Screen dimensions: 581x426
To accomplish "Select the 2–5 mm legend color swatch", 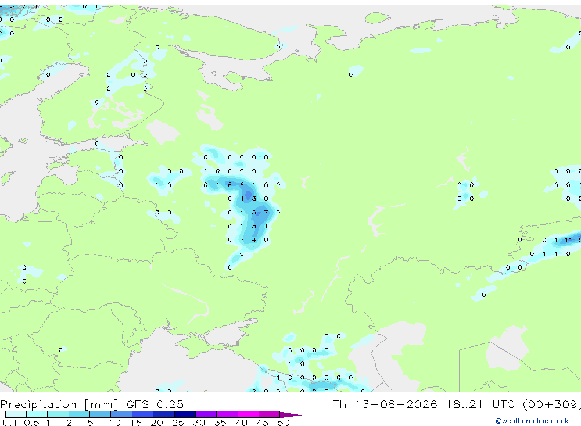I will 79,414.
